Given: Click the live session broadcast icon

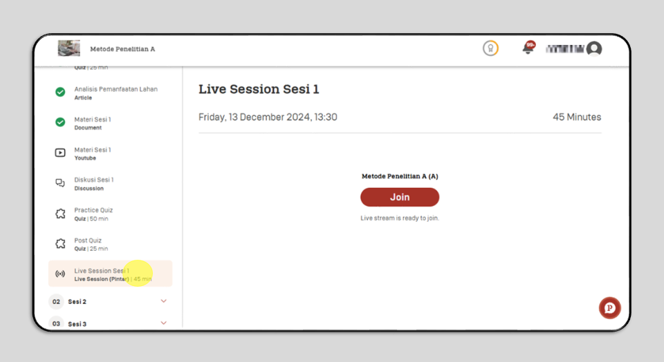Looking at the screenshot, I should 60,274.
